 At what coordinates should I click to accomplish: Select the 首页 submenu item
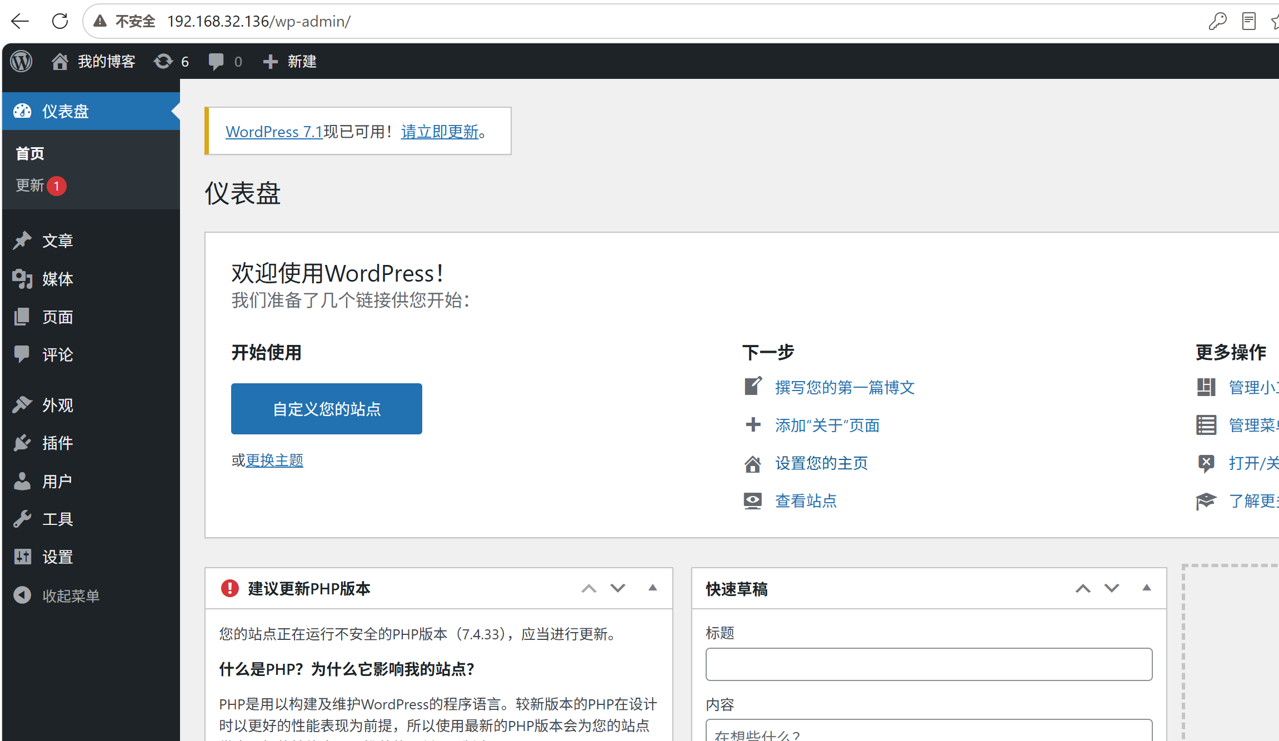[x=30, y=153]
